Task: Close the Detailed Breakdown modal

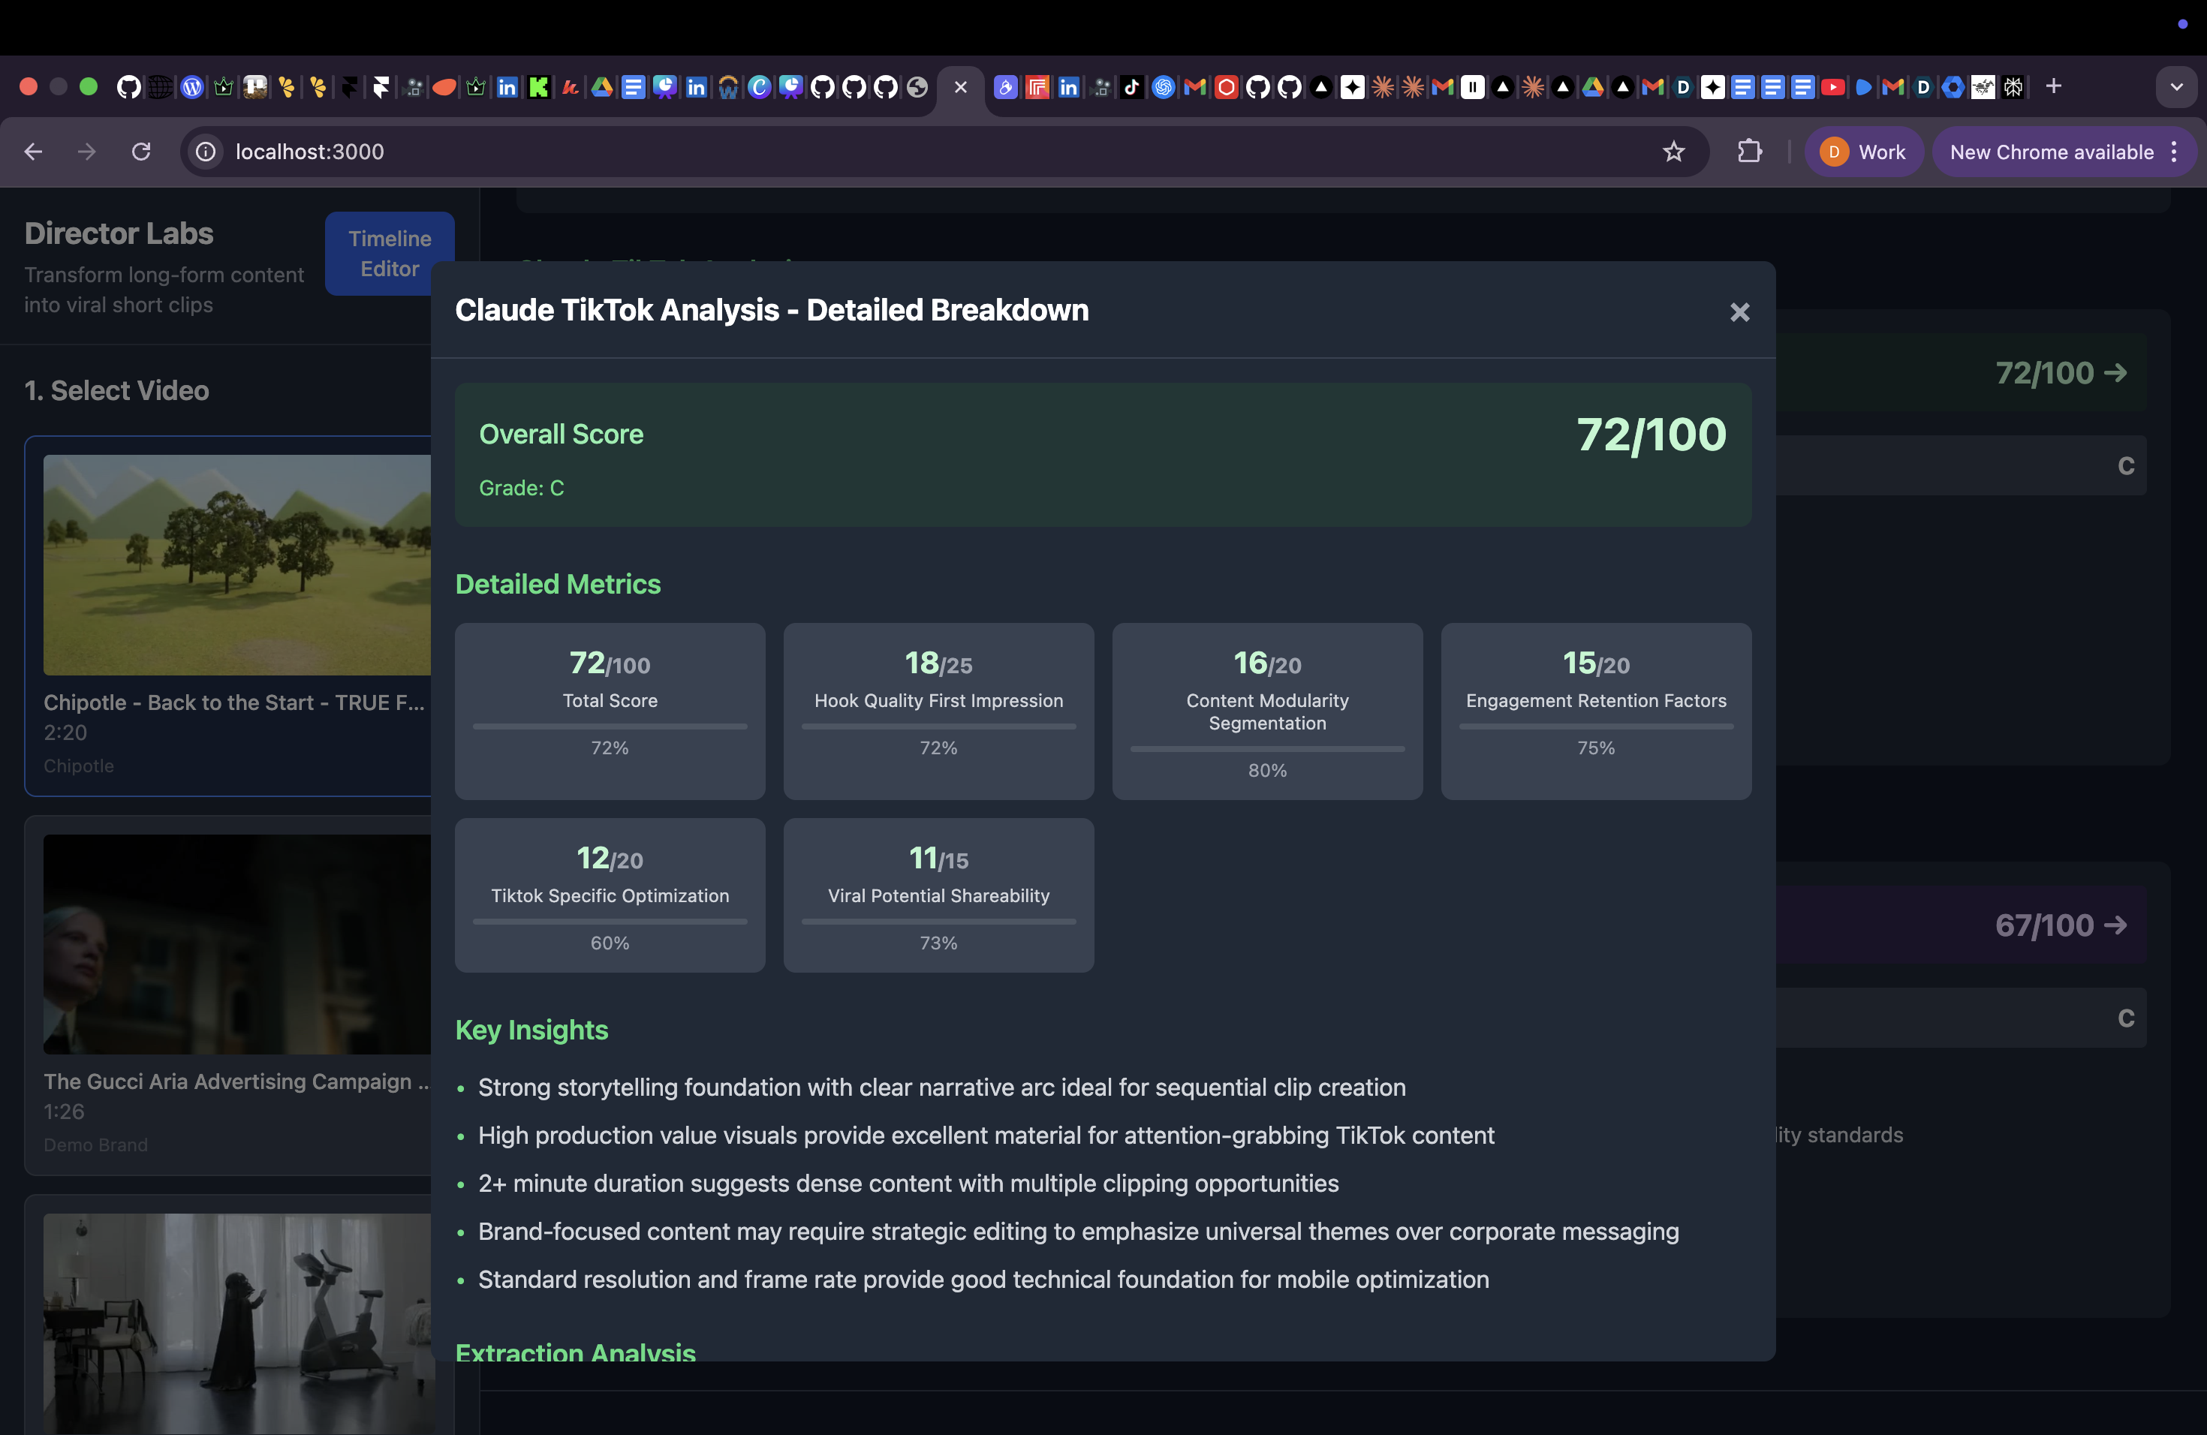Action: (x=1739, y=312)
